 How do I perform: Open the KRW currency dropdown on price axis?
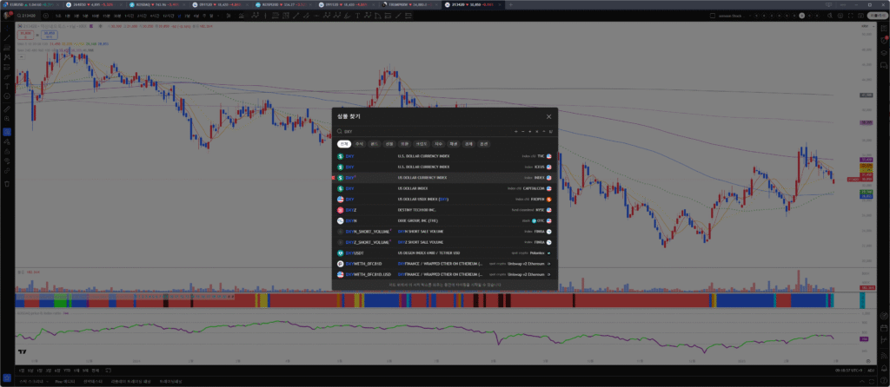[x=867, y=27]
